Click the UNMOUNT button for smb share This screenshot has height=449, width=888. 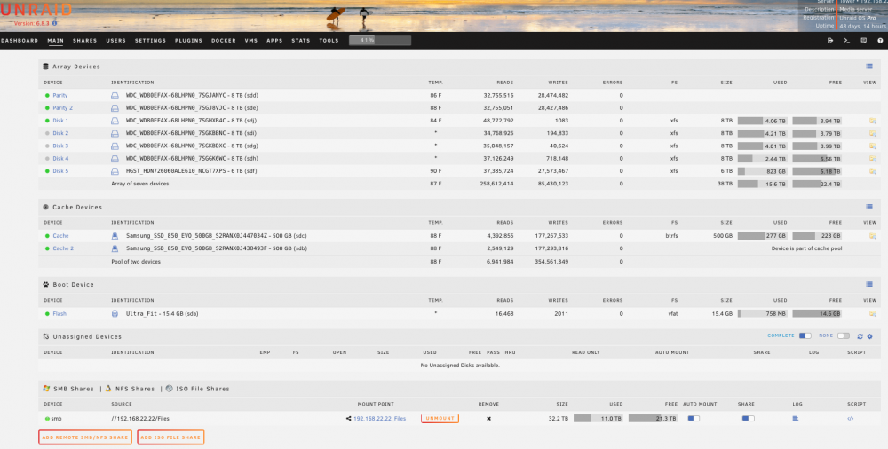click(440, 419)
